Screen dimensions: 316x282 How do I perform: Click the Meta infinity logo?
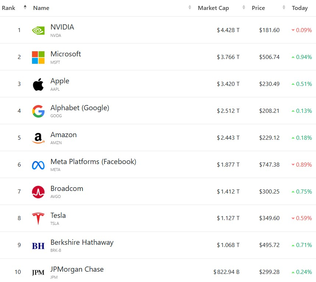[x=38, y=165]
